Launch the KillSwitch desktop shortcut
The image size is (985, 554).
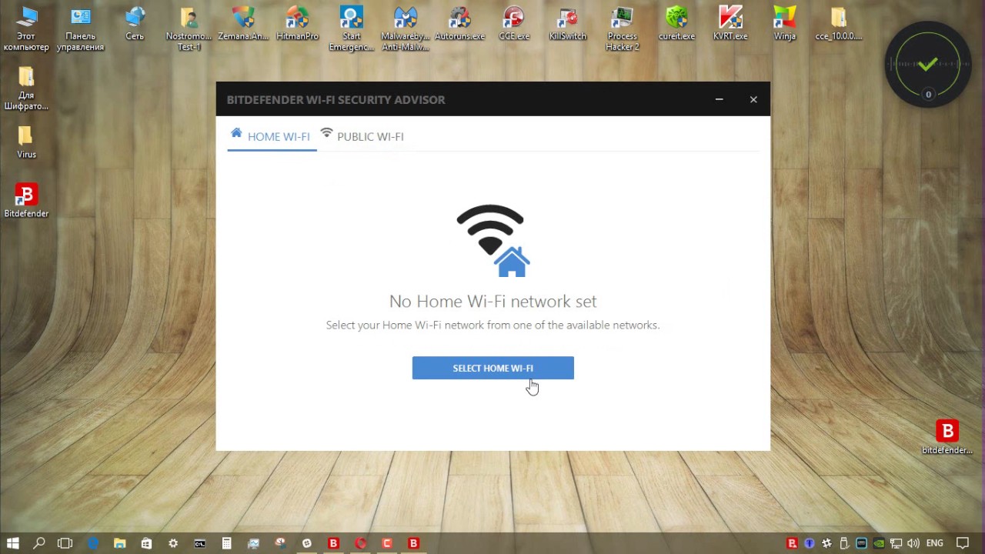point(568,23)
